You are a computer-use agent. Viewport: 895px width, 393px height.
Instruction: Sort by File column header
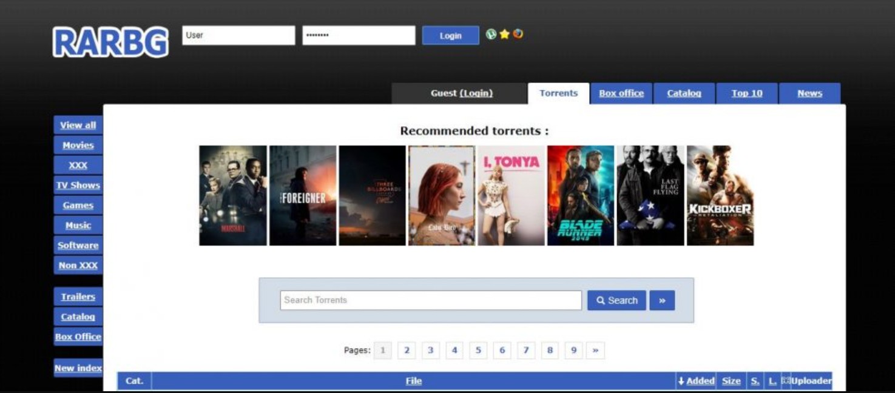[x=414, y=381]
